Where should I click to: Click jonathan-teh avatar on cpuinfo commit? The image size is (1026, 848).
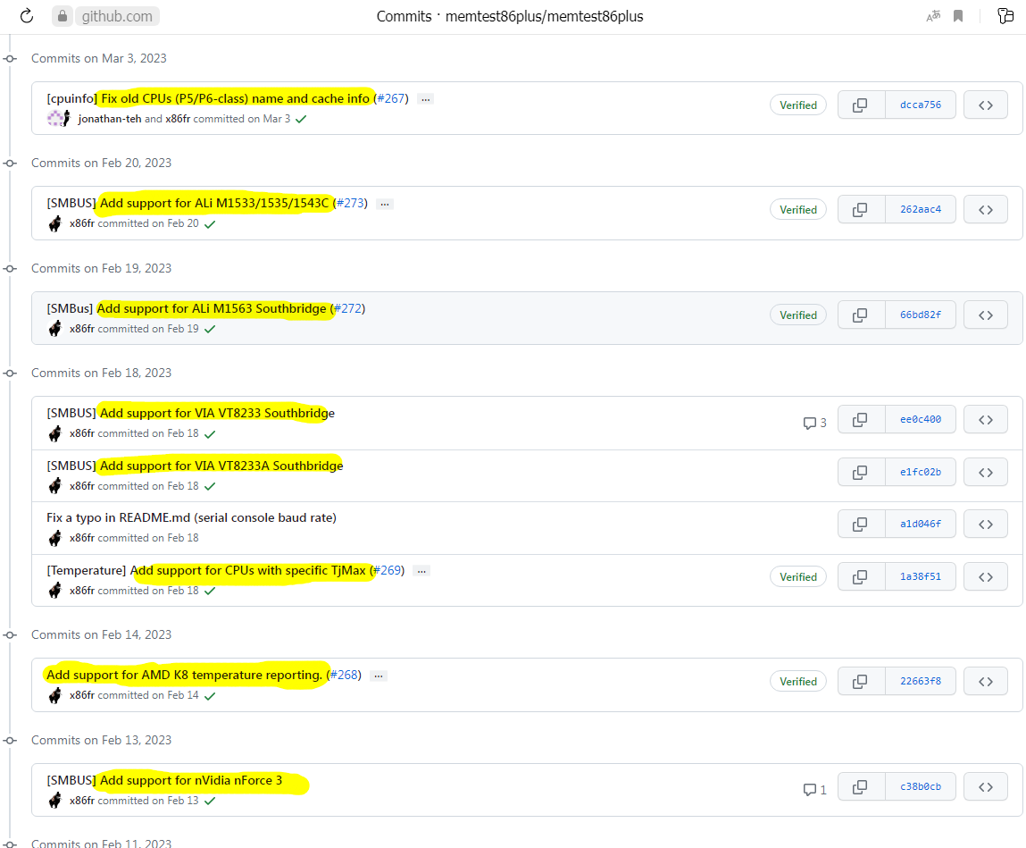coord(55,119)
